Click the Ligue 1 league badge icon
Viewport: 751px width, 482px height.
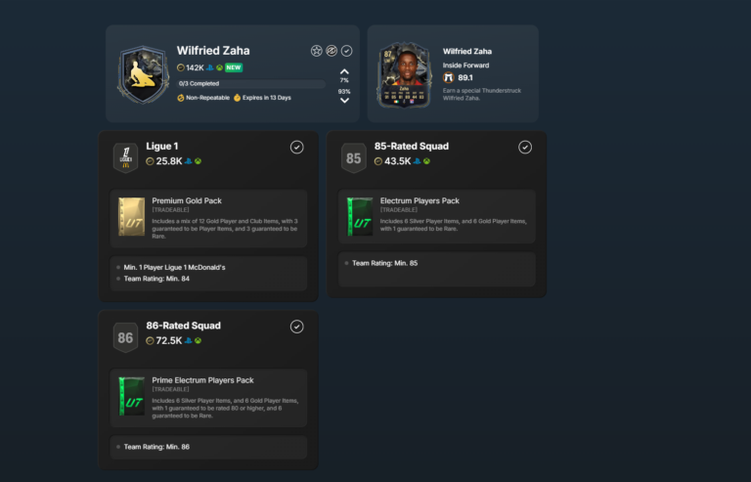click(x=125, y=158)
